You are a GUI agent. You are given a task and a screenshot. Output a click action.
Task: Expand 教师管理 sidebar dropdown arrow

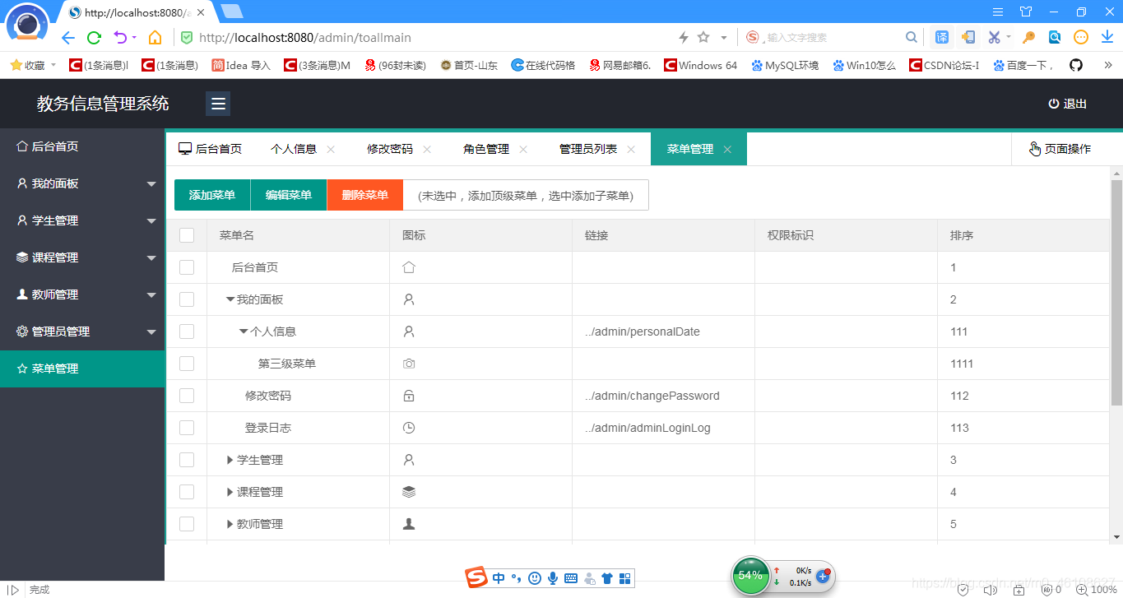click(151, 295)
